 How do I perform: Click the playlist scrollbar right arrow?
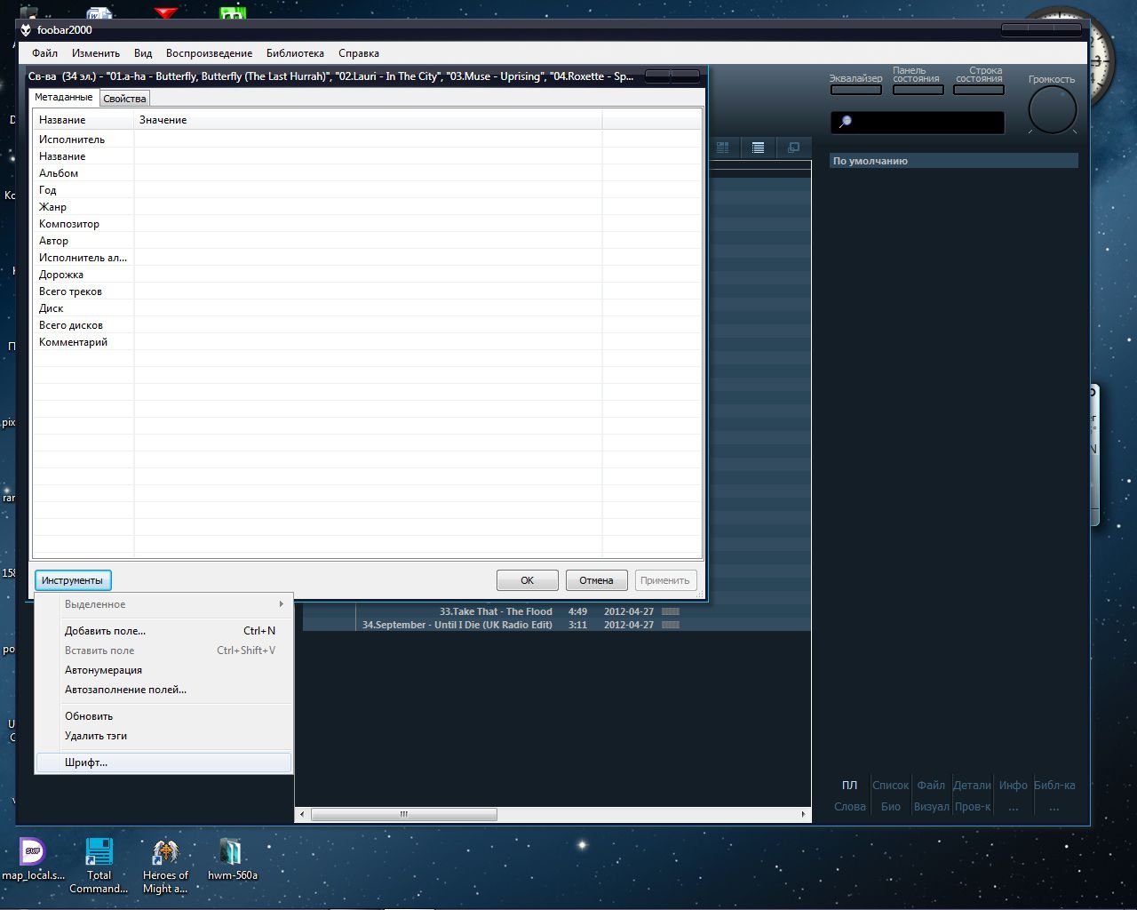click(803, 814)
